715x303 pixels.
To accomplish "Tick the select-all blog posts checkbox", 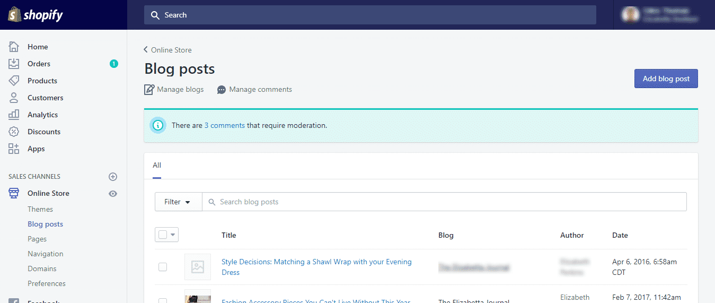I will (x=163, y=235).
